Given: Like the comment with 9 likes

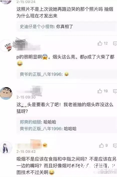Looking at the screenshot, I should point(101,146).
